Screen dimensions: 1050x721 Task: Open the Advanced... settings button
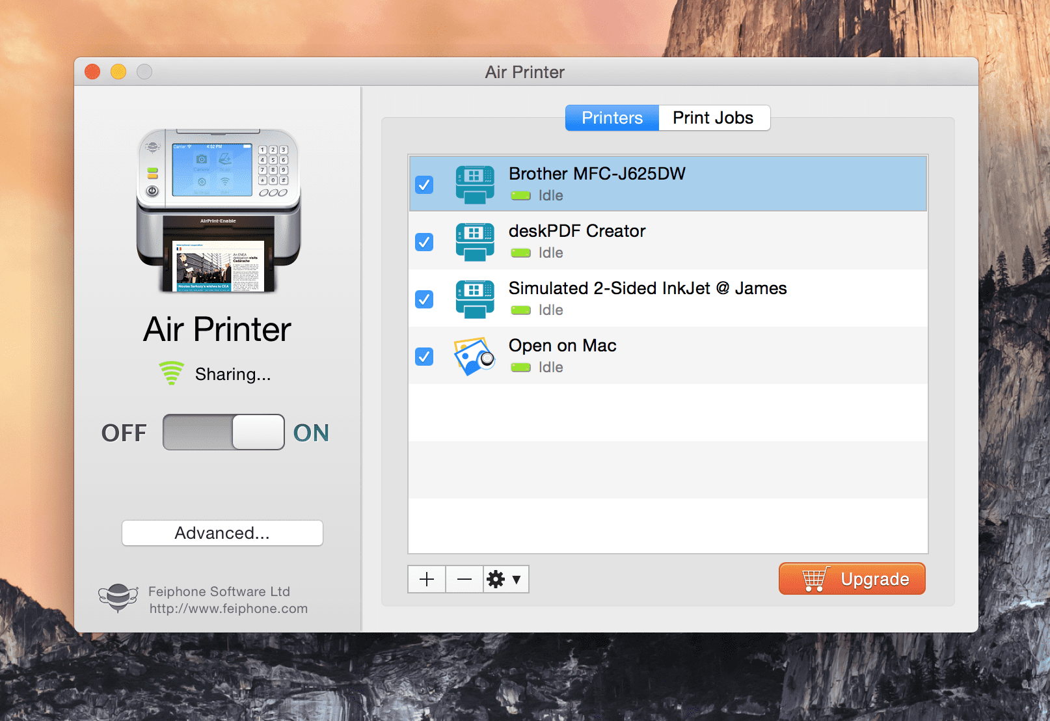tap(222, 533)
